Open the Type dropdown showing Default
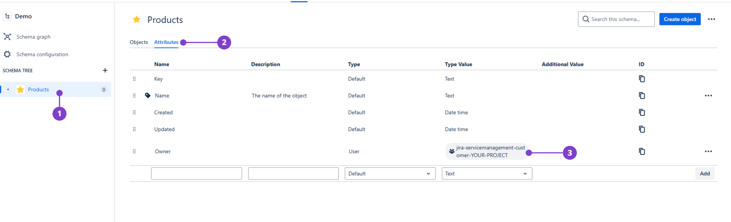This screenshot has width=731, height=222. pos(390,173)
